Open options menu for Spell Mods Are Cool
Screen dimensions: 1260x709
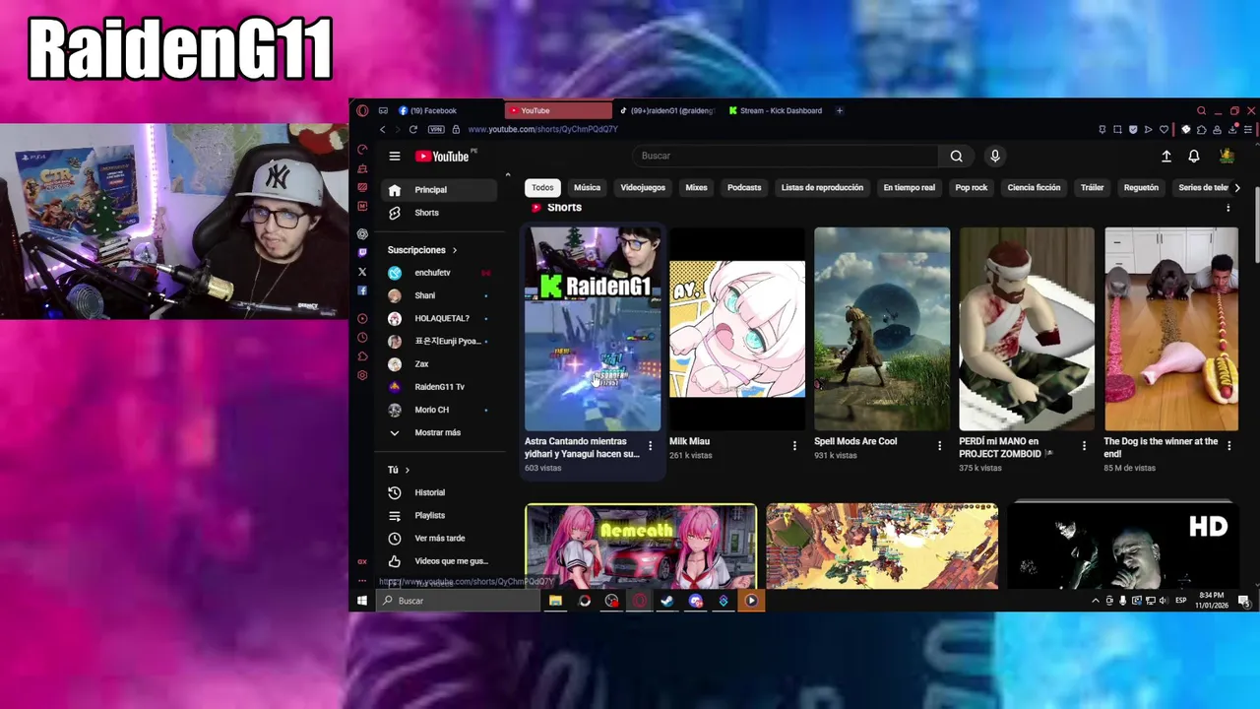point(939,446)
